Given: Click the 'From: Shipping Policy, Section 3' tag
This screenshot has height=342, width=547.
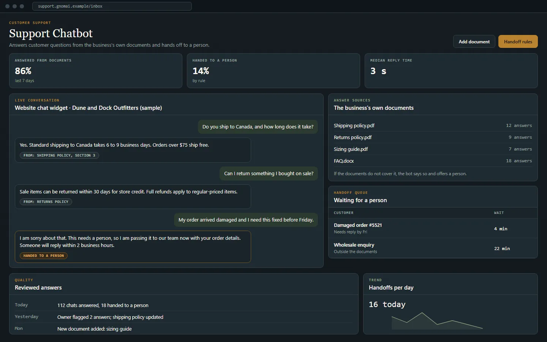Looking at the screenshot, I should pyautogui.click(x=59, y=155).
